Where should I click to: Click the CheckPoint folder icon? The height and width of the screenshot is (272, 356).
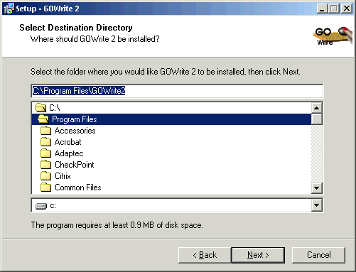45,165
